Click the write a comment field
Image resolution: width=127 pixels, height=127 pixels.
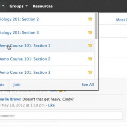pos(61,116)
